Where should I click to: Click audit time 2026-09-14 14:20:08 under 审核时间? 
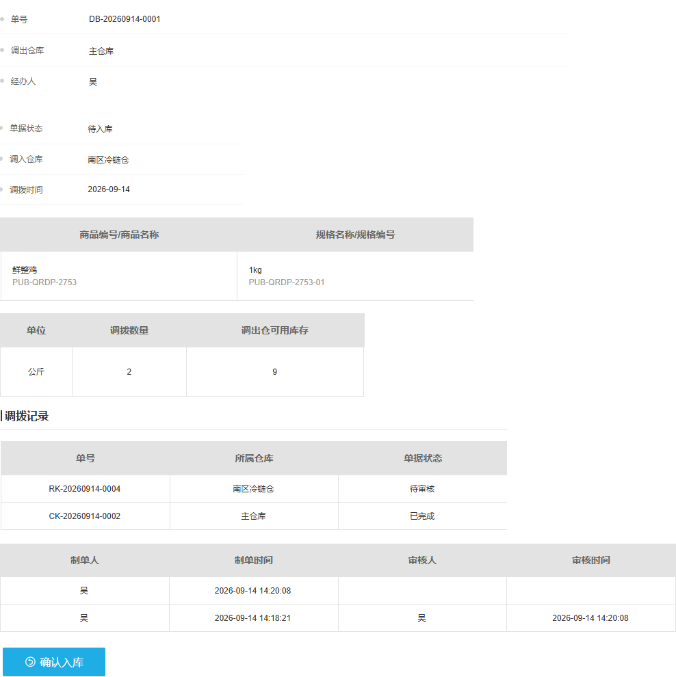point(590,618)
